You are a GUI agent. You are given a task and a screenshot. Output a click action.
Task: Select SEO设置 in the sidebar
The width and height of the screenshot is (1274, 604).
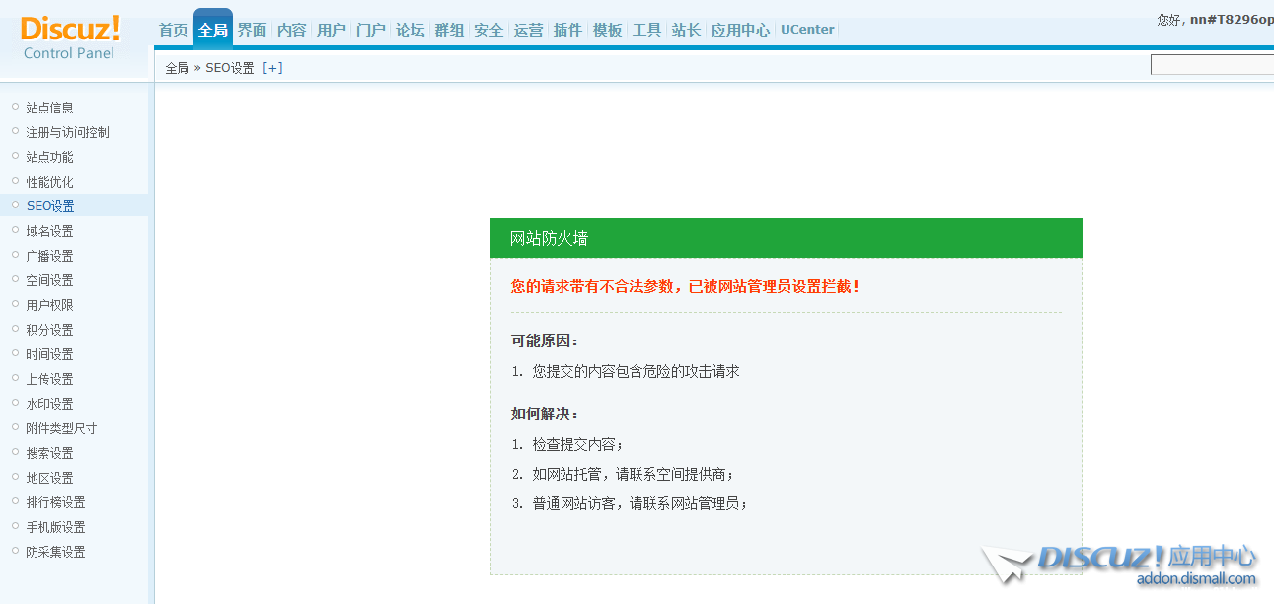49,206
